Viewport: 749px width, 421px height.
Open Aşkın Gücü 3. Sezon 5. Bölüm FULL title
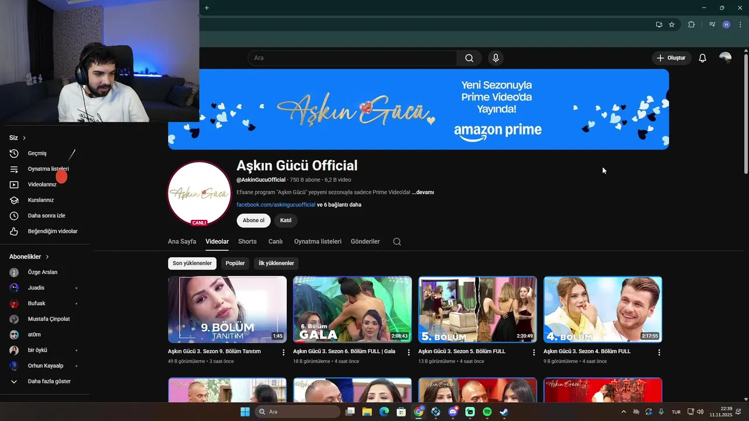click(x=462, y=351)
